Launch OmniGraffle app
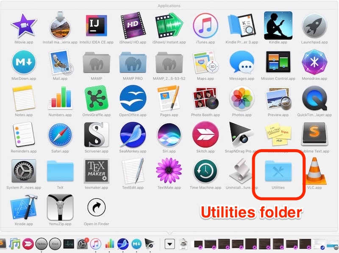Screen dimensions: 339x253 97,97
